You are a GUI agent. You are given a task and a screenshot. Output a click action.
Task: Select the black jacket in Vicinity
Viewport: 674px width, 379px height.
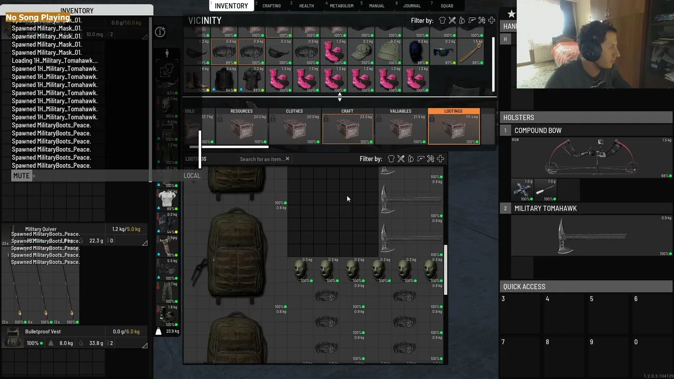pos(224,79)
